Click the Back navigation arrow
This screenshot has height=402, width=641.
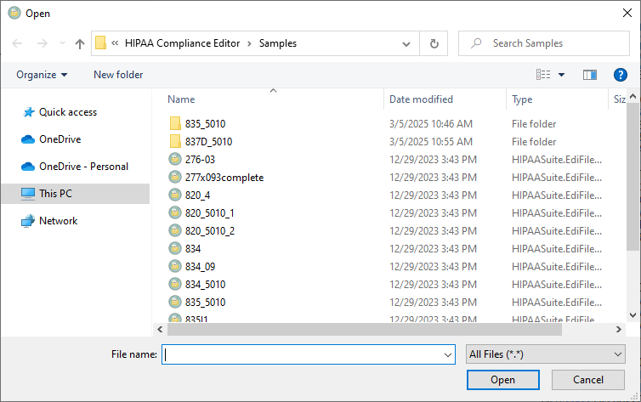17,43
